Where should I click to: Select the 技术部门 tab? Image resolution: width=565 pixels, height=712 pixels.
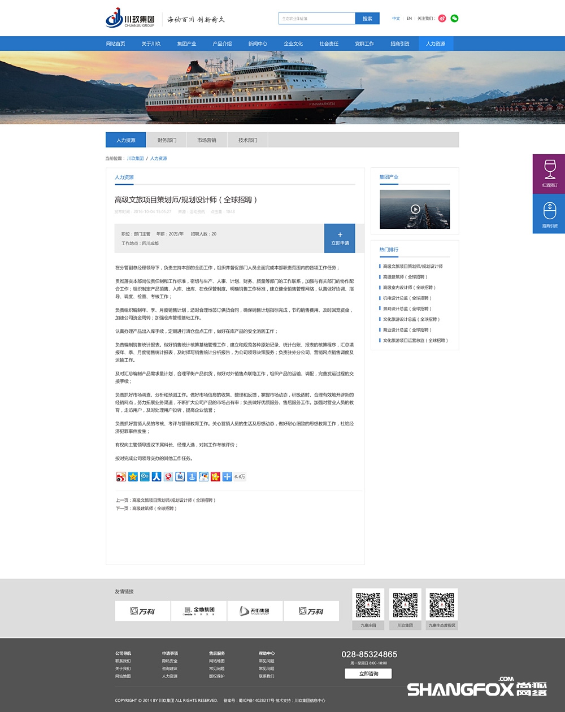(247, 140)
